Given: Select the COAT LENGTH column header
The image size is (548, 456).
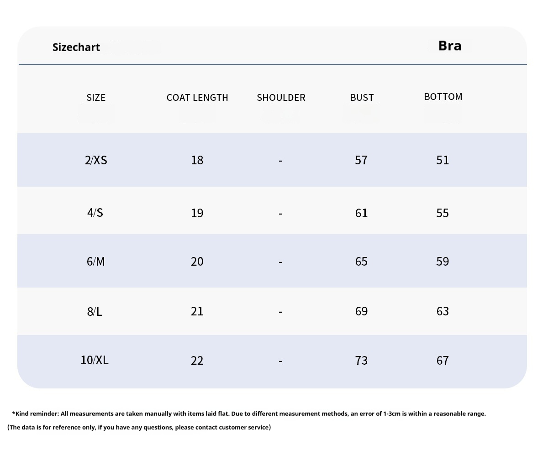Looking at the screenshot, I should [x=197, y=97].
